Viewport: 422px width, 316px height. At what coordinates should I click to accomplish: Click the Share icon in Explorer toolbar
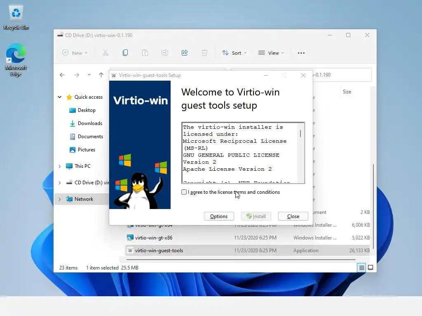(185, 53)
